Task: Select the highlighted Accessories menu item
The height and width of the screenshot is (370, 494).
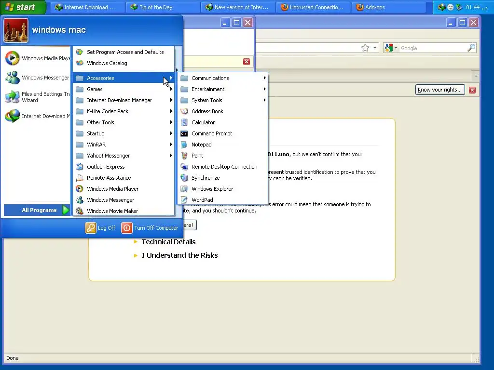Action: [x=123, y=78]
